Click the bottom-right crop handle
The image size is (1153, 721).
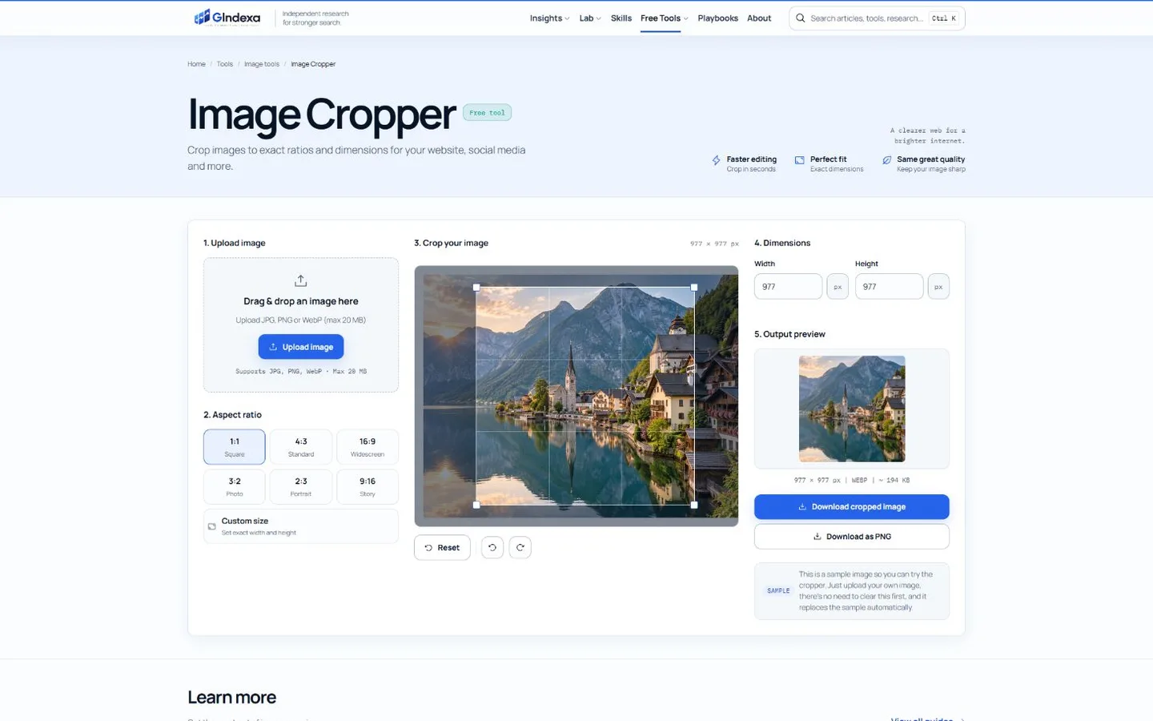coord(694,505)
